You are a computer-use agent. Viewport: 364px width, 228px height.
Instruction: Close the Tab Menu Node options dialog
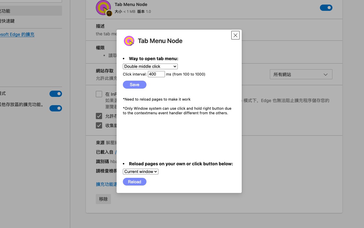click(x=235, y=35)
